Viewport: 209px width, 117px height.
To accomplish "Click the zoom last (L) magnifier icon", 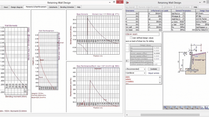I will 176,107.
